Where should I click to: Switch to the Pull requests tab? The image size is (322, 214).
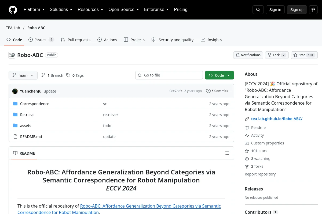coord(76,40)
